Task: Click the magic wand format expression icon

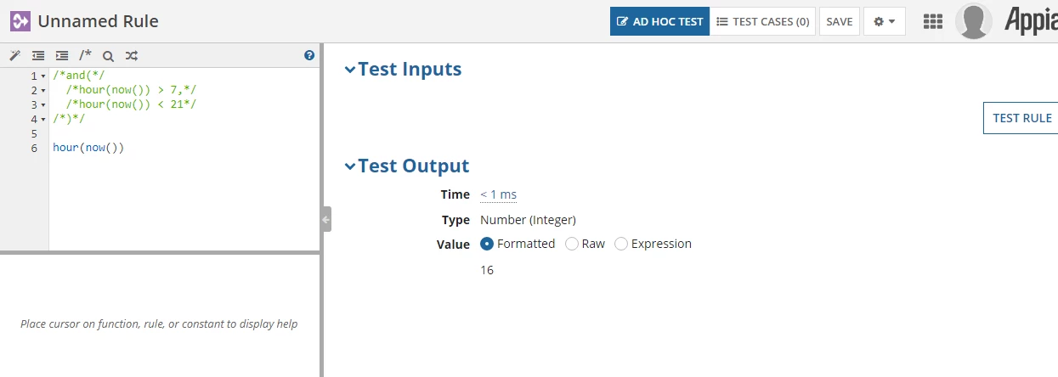Action: pyautogui.click(x=14, y=56)
